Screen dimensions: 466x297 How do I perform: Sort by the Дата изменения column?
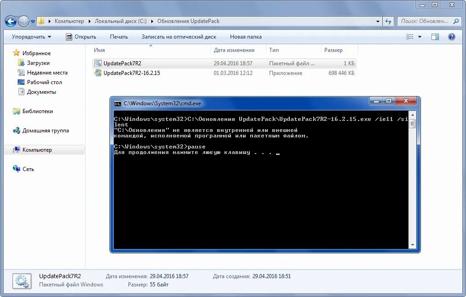click(x=238, y=50)
